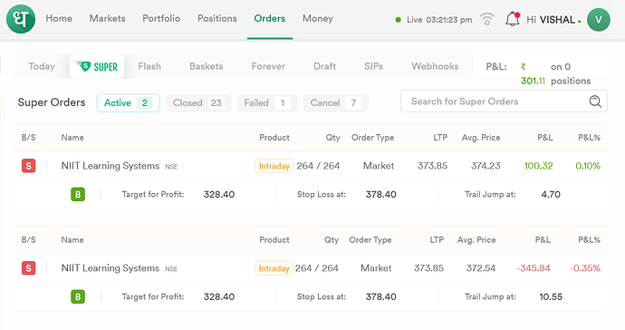
Task: Click the green B badge under second order
Action: tap(78, 296)
